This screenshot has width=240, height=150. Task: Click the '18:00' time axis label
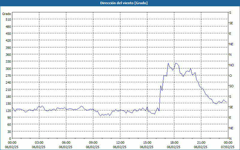click(x=174, y=143)
